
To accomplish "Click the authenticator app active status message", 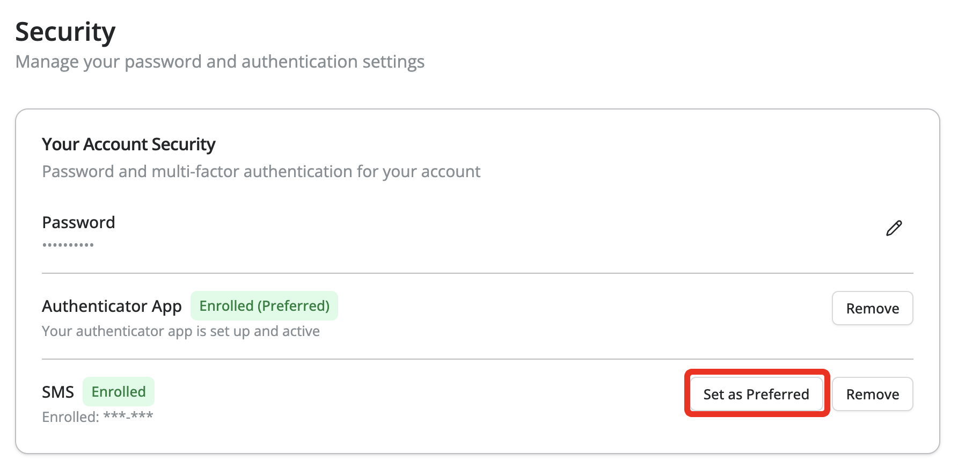I will pyautogui.click(x=180, y=331).
